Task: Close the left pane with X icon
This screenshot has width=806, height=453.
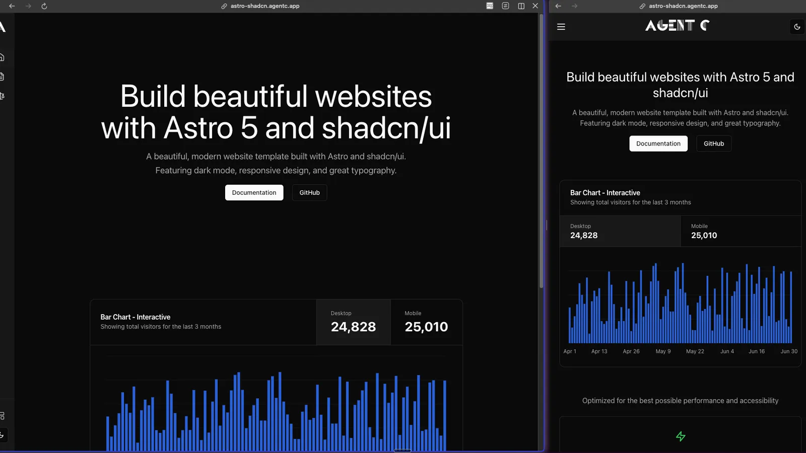Action: (535, 6)
